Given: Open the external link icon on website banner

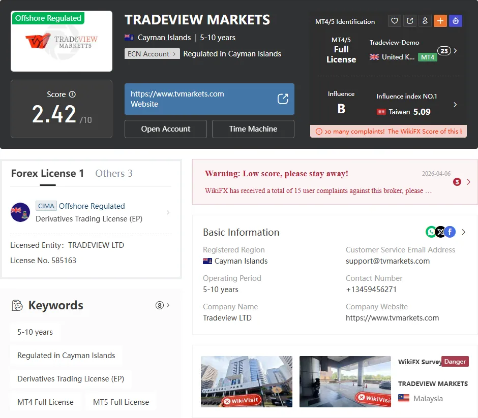Looking at the screenshot, I should click(x=283, y=99).
